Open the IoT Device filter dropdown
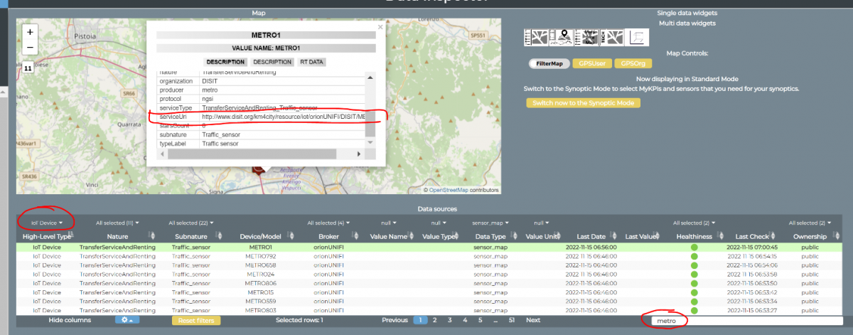 pyautogui.click(x=46, y=223)
